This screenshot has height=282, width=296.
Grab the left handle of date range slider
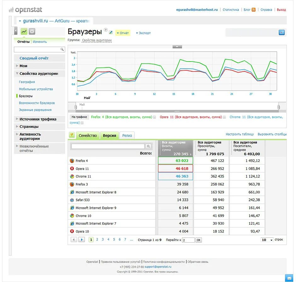[76, 107]
